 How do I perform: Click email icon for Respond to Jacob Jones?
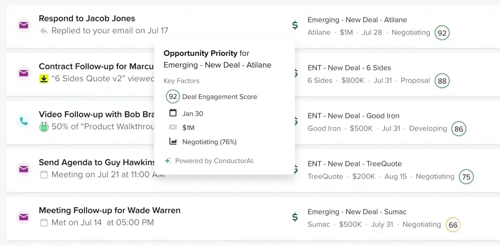(24, 25)
